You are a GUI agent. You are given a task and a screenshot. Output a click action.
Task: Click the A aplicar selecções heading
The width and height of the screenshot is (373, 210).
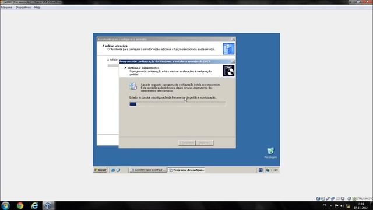click(x=115, y=45)
